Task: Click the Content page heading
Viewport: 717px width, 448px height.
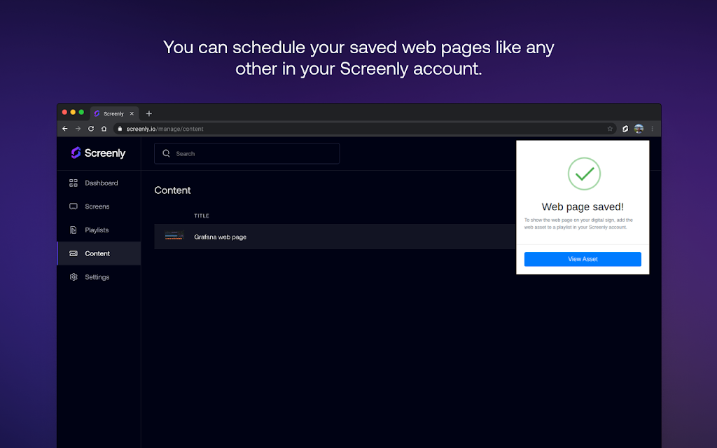Action: pyautogui.click(x=172, y=190)
